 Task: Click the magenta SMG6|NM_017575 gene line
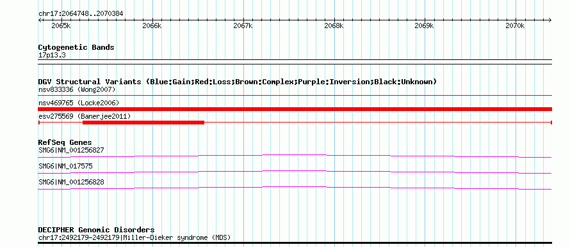click(295, 172)
